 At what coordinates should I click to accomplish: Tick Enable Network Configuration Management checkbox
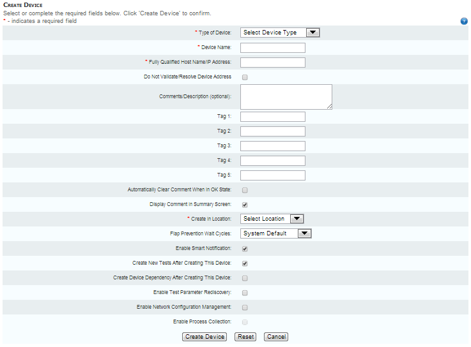(x=245, y=307)
